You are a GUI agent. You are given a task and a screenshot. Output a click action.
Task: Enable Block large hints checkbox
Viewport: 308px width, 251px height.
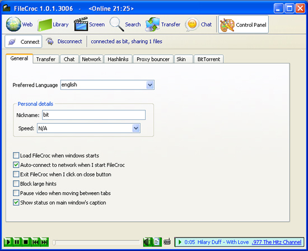tap(16, 184)
